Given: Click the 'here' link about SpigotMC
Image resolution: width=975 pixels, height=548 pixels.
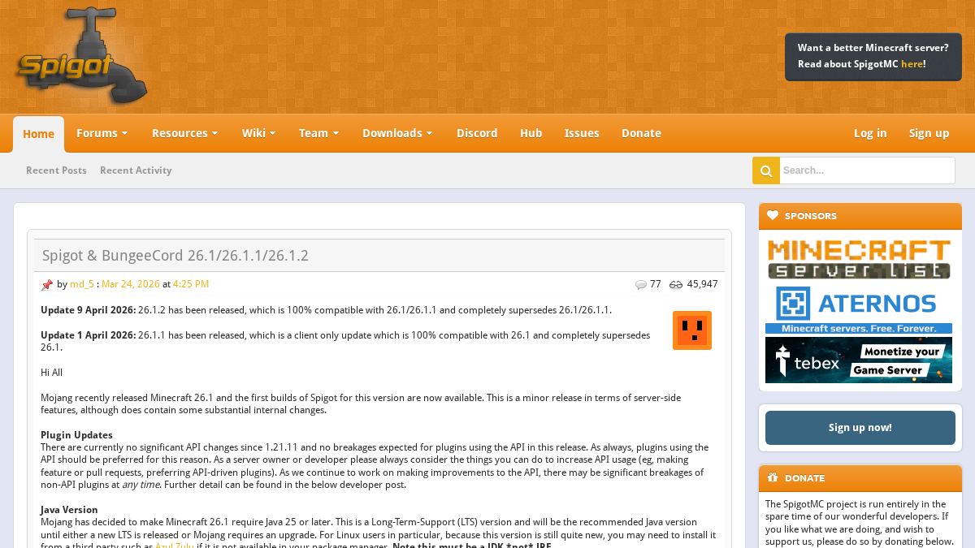Looking at the screenshot, I should [x=912, y=64].
